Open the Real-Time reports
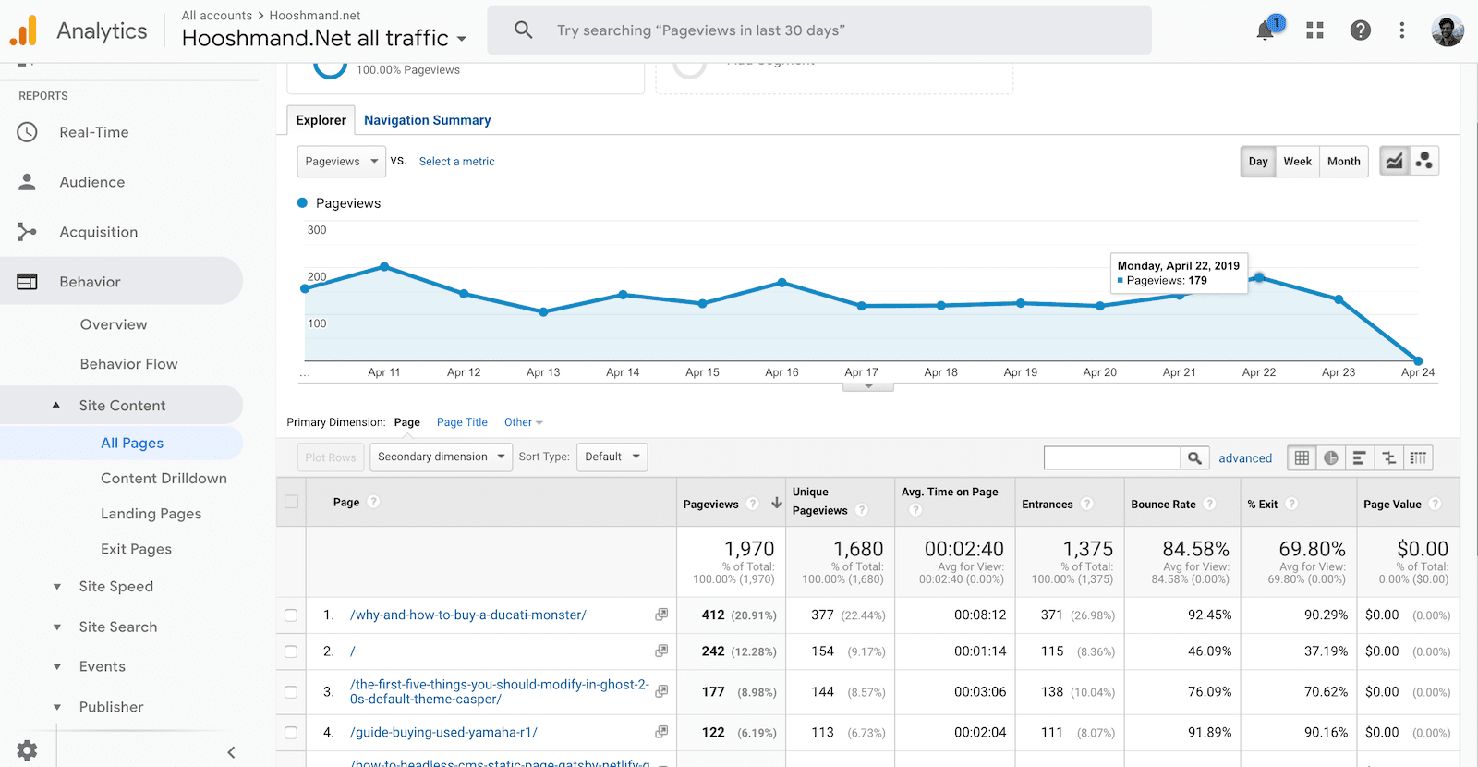The image size is (1478, 767). (93, 132)
